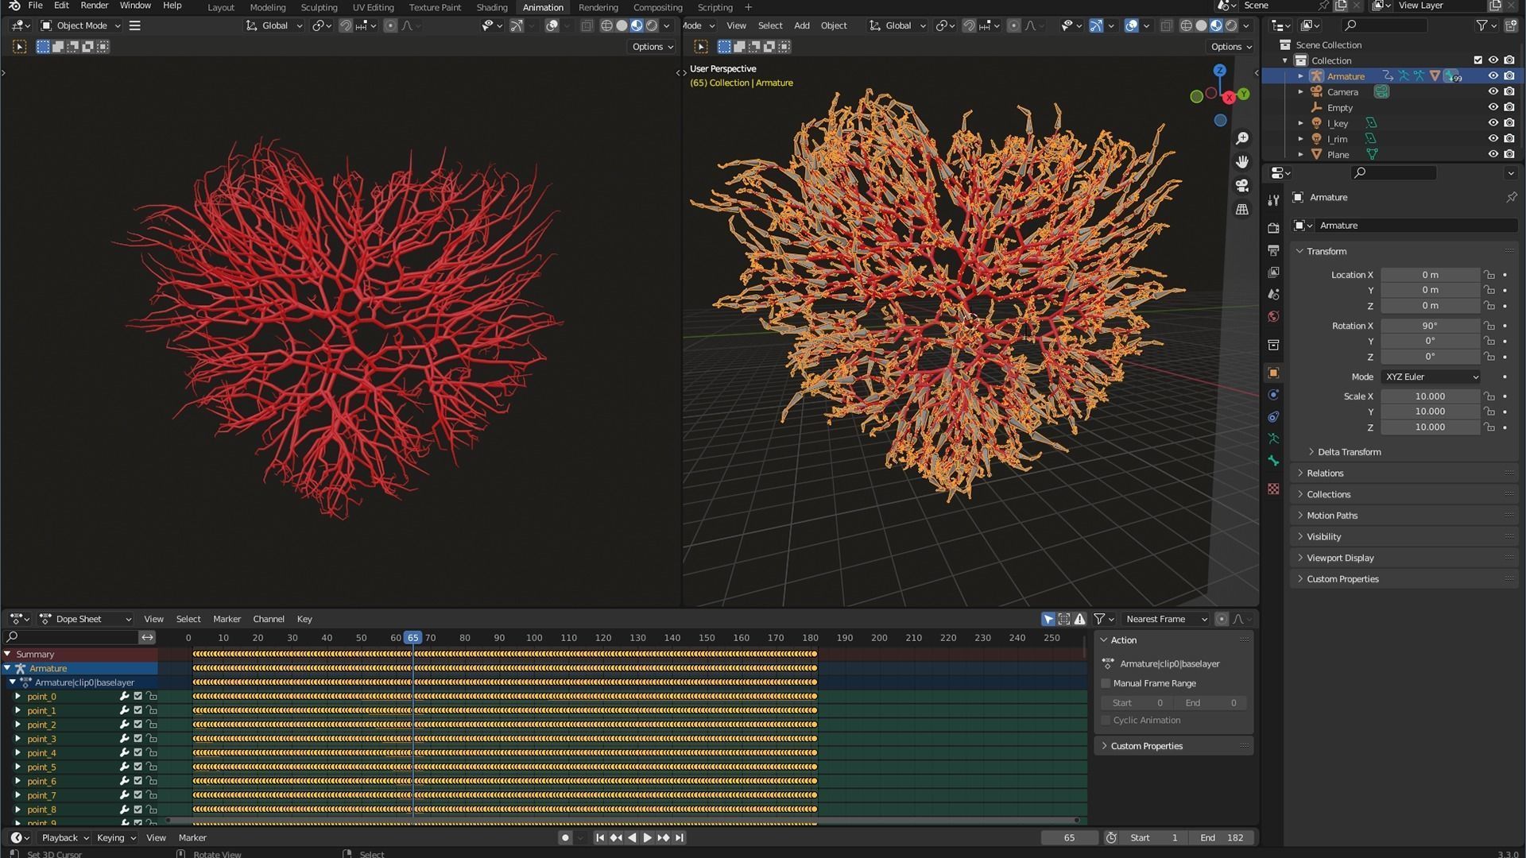
Task: Expand the Motion Paths panel
Action: 1331,516
